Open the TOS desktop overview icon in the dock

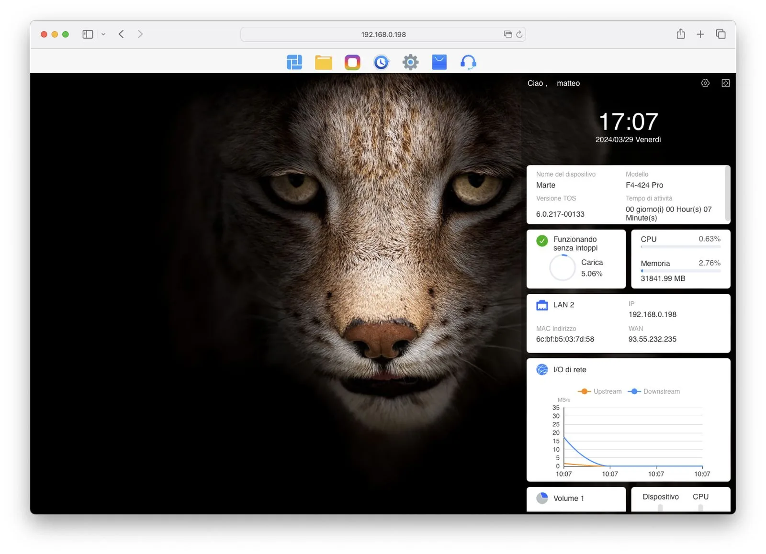(x=294, y=62)
